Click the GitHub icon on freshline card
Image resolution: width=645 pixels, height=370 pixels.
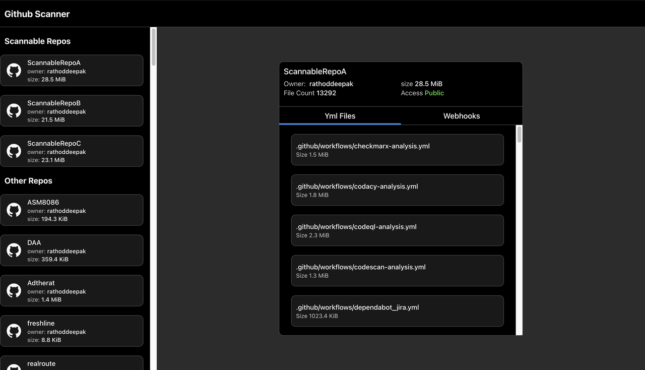[x=13, y=331]
